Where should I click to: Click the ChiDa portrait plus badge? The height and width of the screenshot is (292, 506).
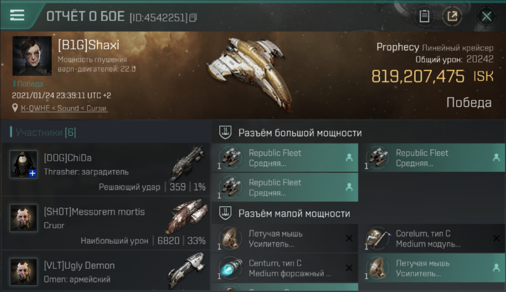[x=33, y=174]
